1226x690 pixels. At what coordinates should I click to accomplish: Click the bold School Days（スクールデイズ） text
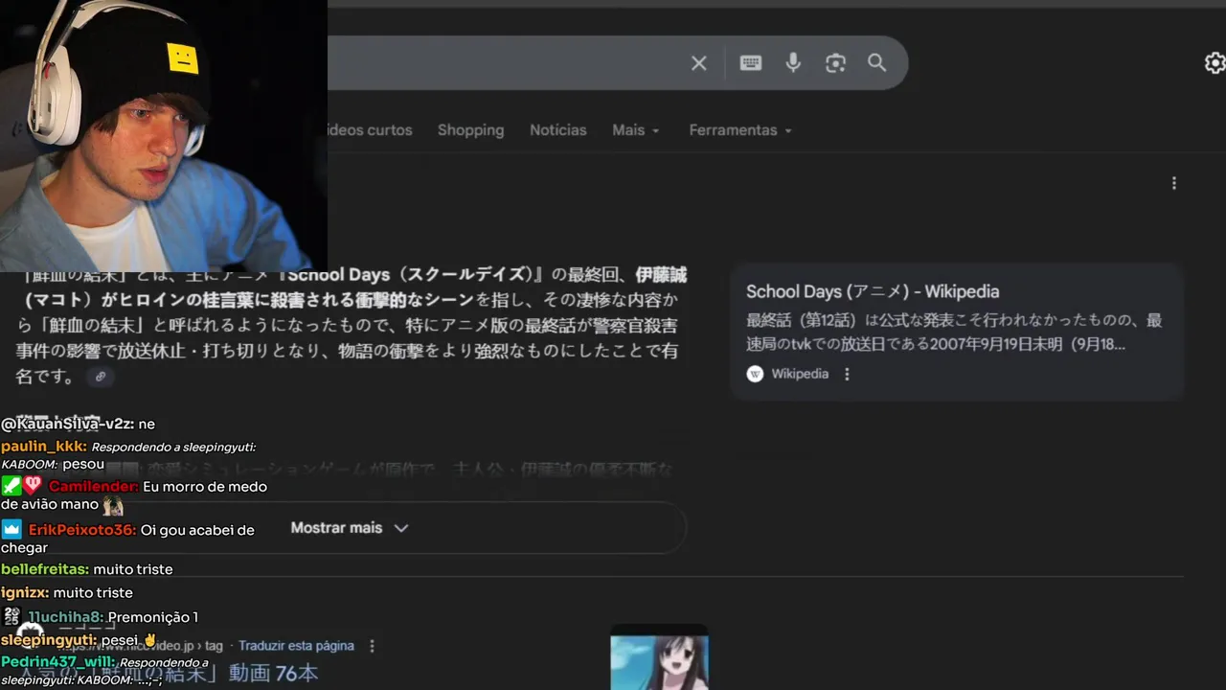[x=416, y=275]
